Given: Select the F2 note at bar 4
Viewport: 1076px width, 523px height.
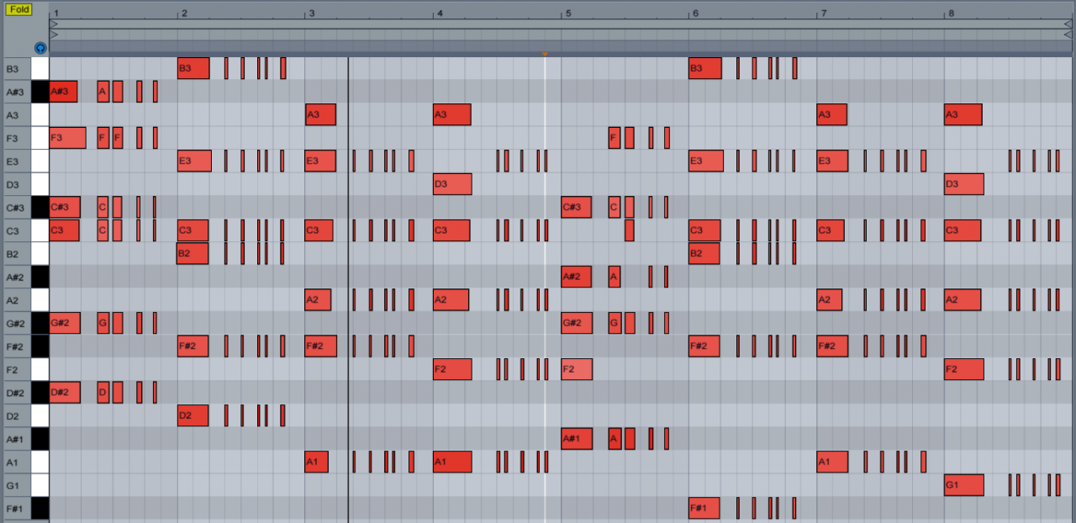Looking at the screenshot, I should (452, 369).
